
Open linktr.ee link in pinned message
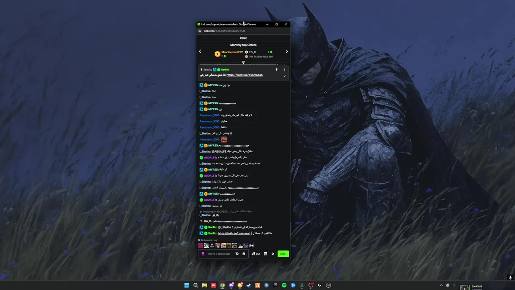pos(244,75)
